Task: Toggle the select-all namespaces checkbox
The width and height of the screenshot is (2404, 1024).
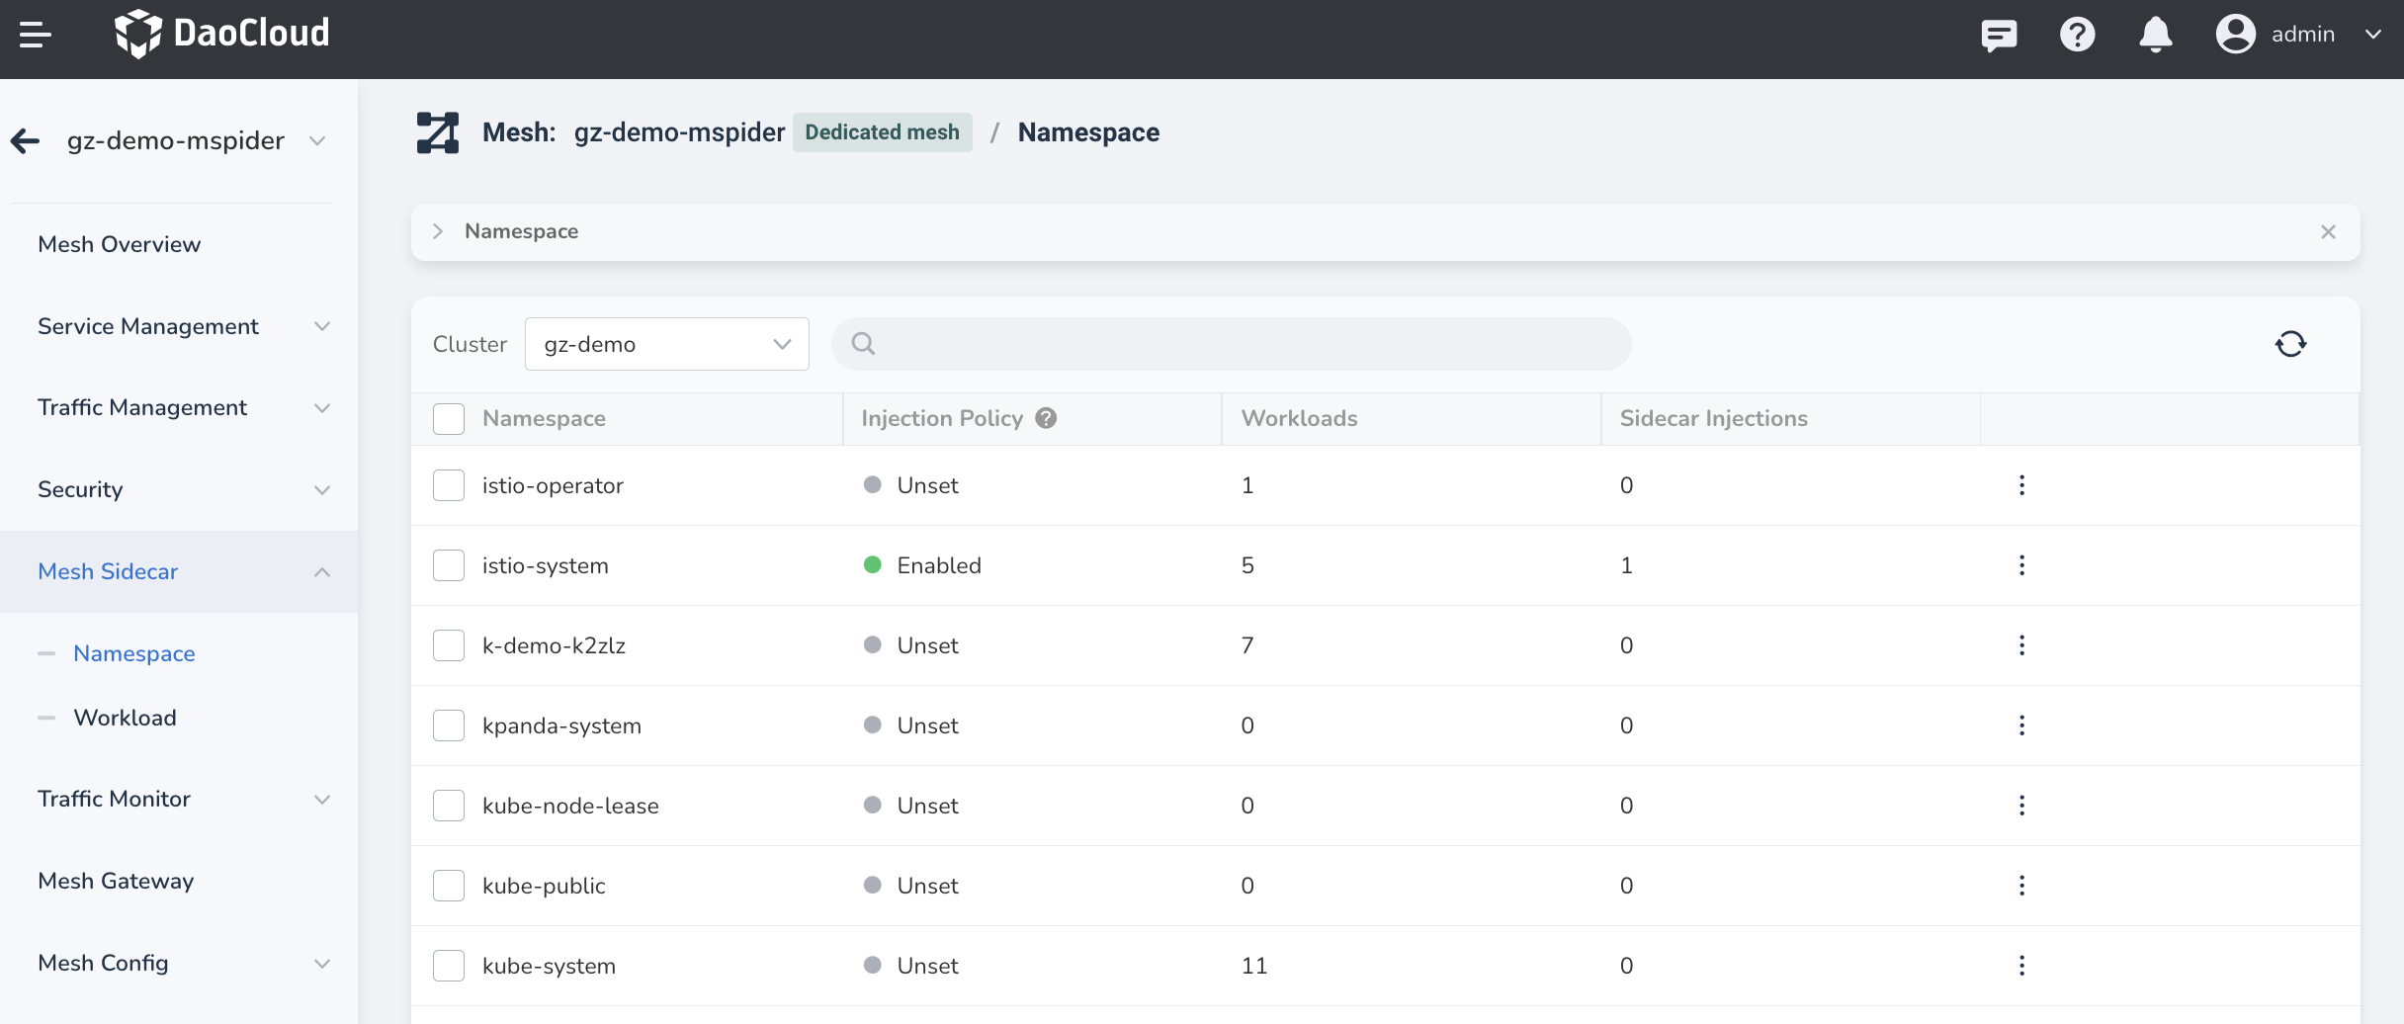Action: click(x=449, y=419)
